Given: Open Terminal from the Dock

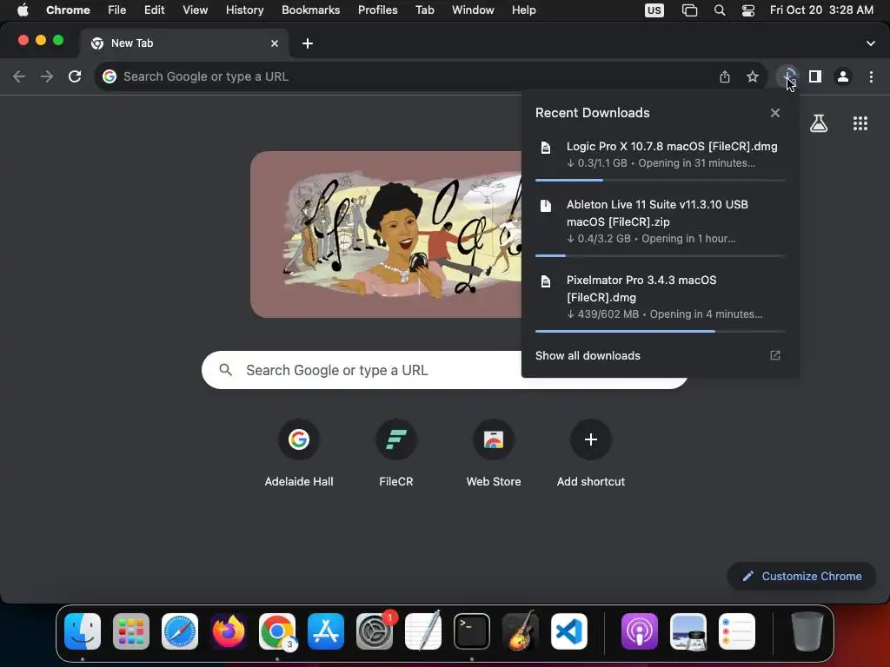Looking at the screenshot, I should pos(472,631).
